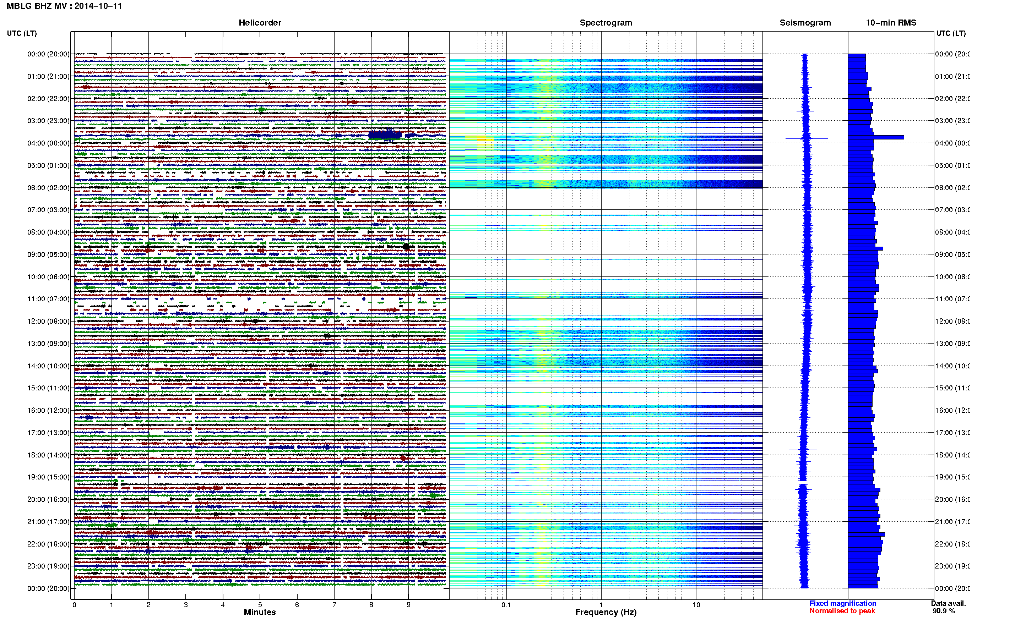Click the '90.9 %' availability value
The image size is (1010, 631).
tap(944, 611)
